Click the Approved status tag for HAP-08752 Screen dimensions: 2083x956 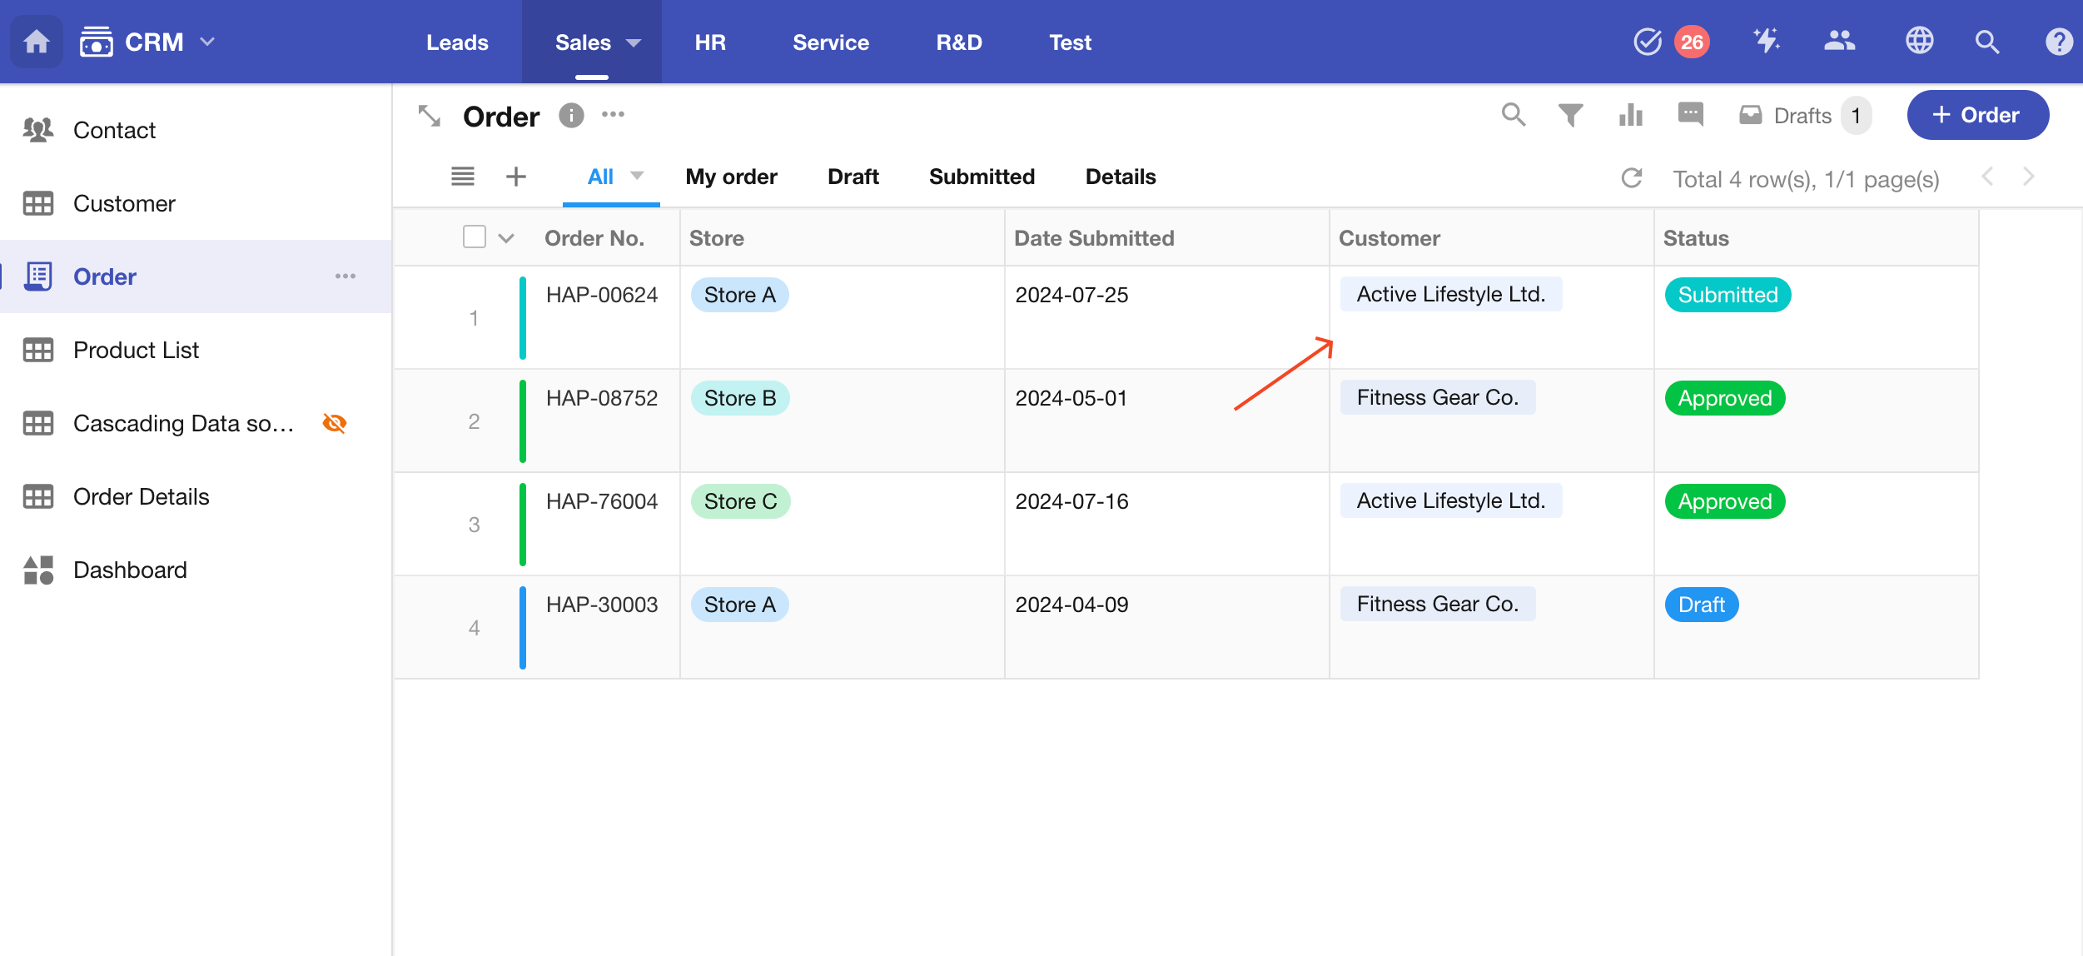(1724, 398)
